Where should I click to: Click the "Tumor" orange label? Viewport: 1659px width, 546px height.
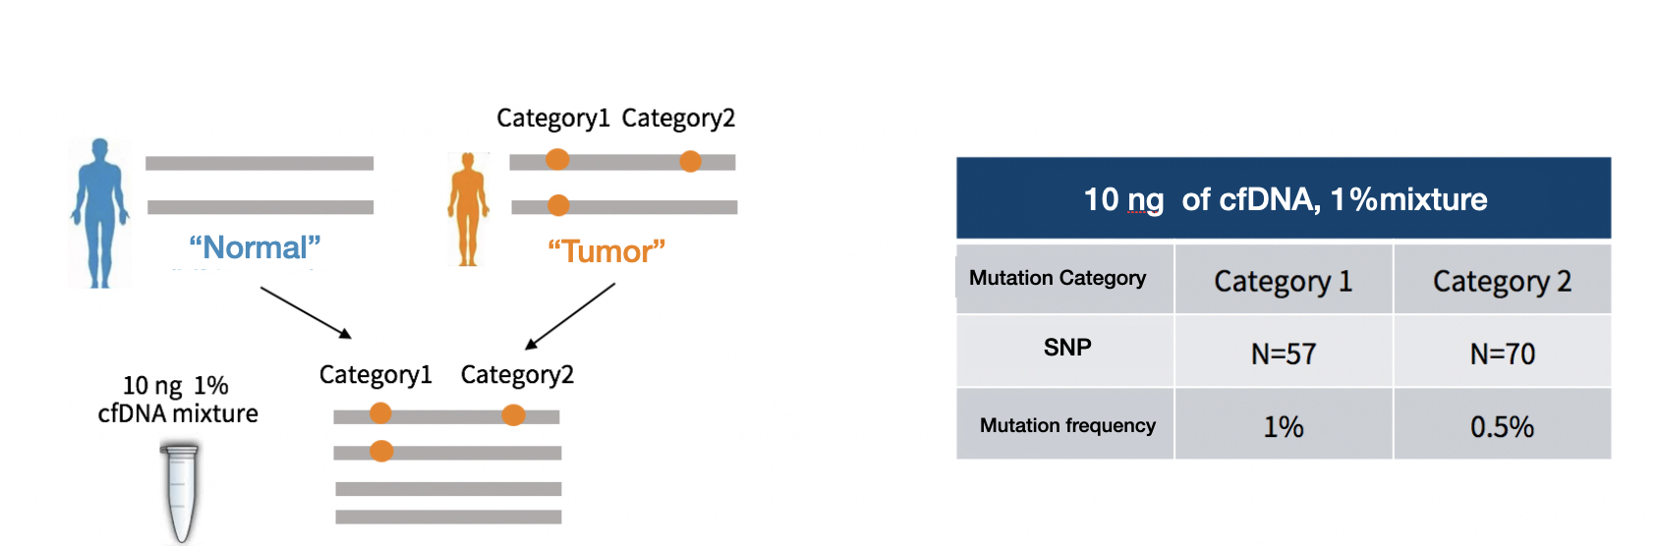606,251
